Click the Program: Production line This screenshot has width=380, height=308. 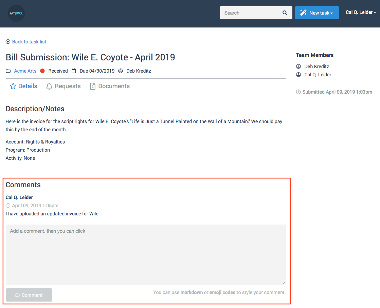pos(28,150)
